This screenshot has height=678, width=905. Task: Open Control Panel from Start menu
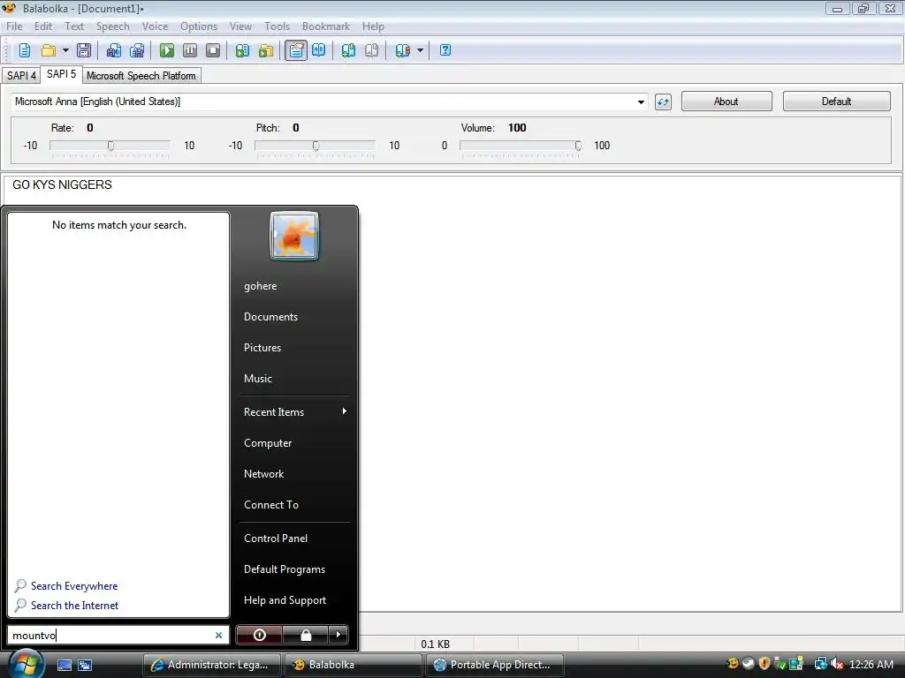click(276, 539)
